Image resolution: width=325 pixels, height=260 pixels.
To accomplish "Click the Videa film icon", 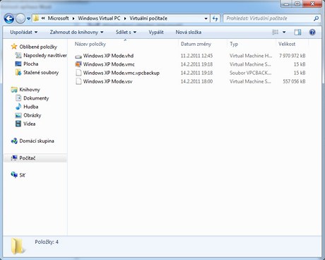I will tap(18, 124).
